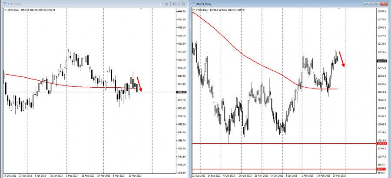The height and width of the screenshot is (178, 391).
Task: Close the #NDX,Daily chart window
Action: click(383, 4)
